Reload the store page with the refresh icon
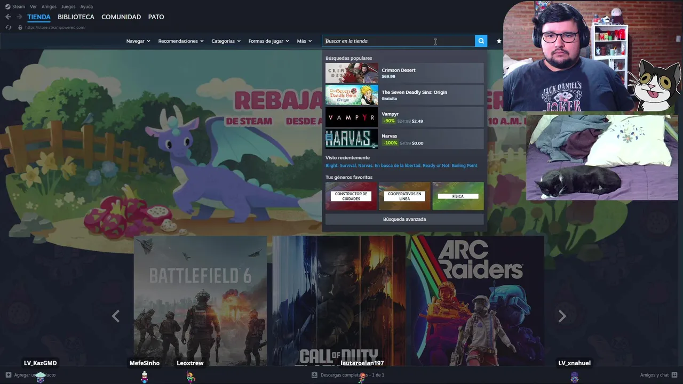The height and width of the screenshot is (384, 683). point(9,27)
